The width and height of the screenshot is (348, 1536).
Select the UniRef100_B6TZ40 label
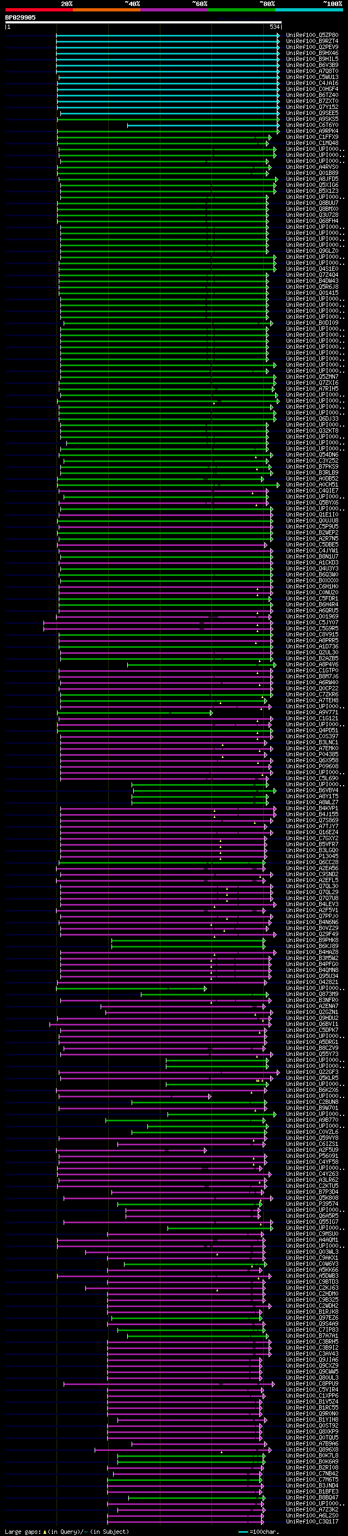[312, 95]
